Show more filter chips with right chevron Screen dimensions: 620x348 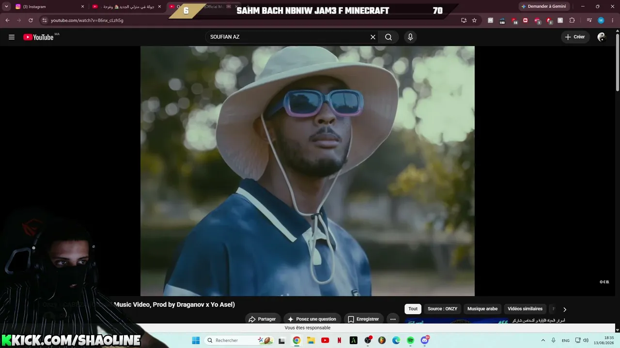564,309
